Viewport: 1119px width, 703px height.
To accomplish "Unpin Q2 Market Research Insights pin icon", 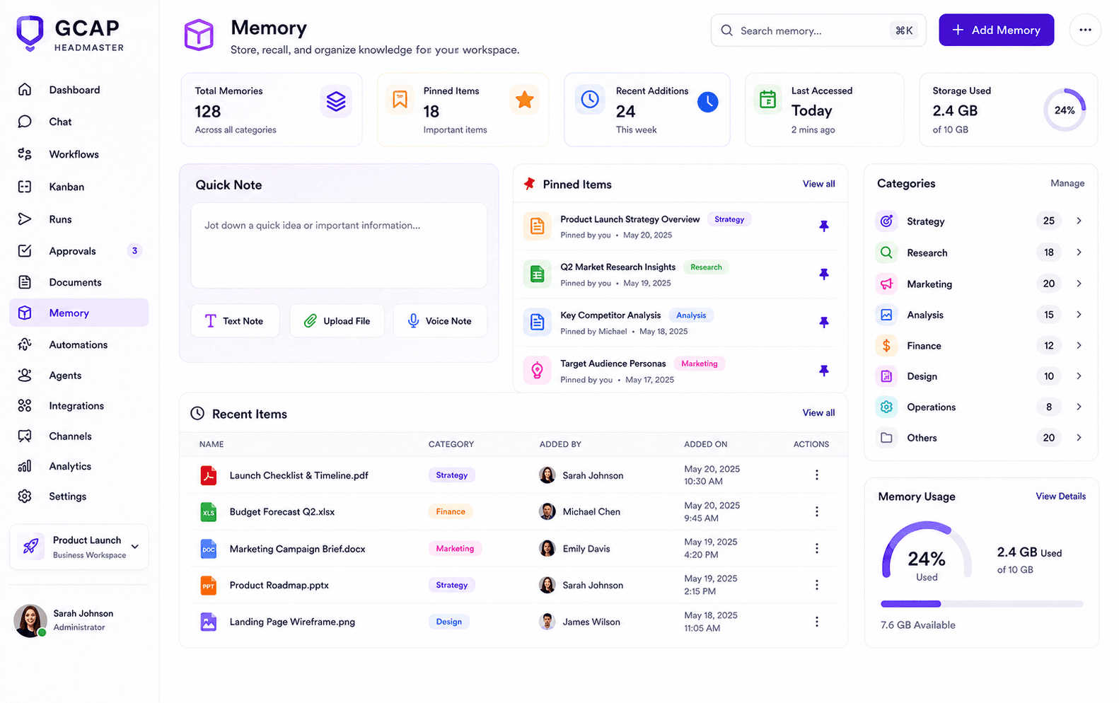I will pyautogui.click(x=823, y=274).
